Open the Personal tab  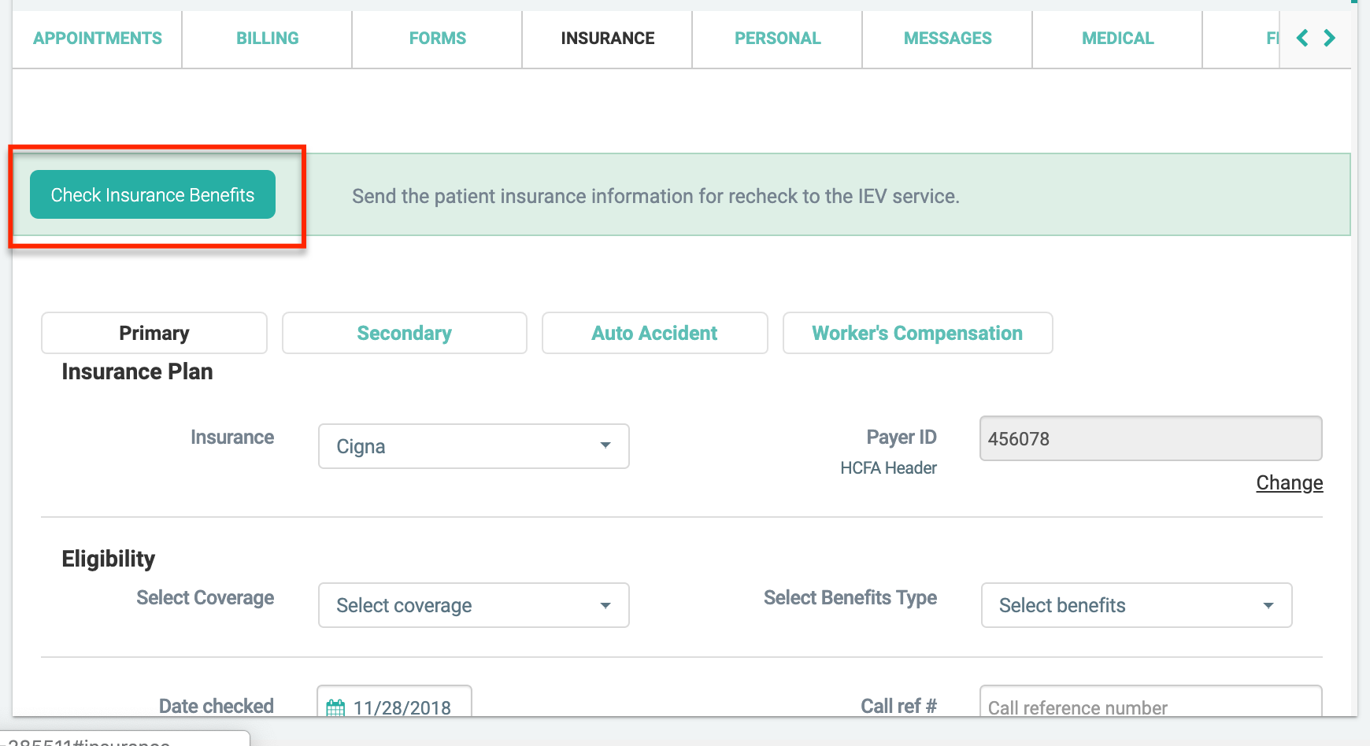click(777, 39)
